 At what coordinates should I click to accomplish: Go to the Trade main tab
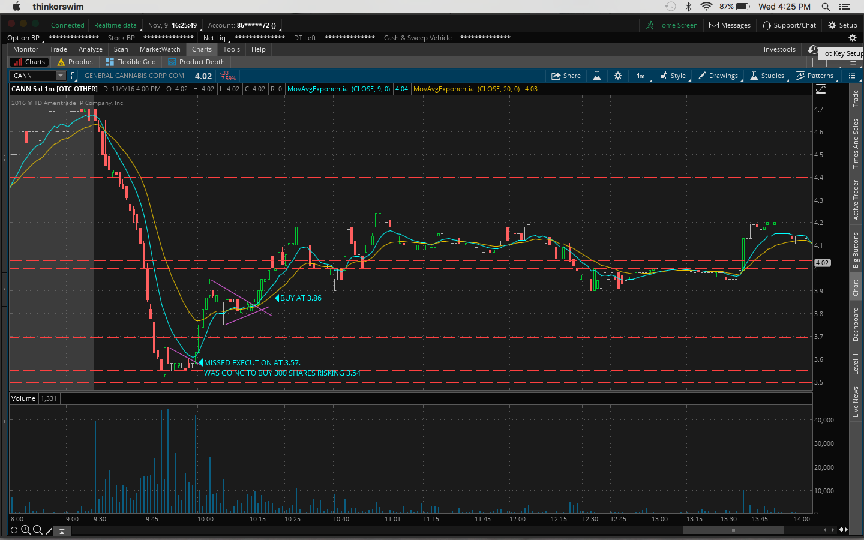coord(58,49)
